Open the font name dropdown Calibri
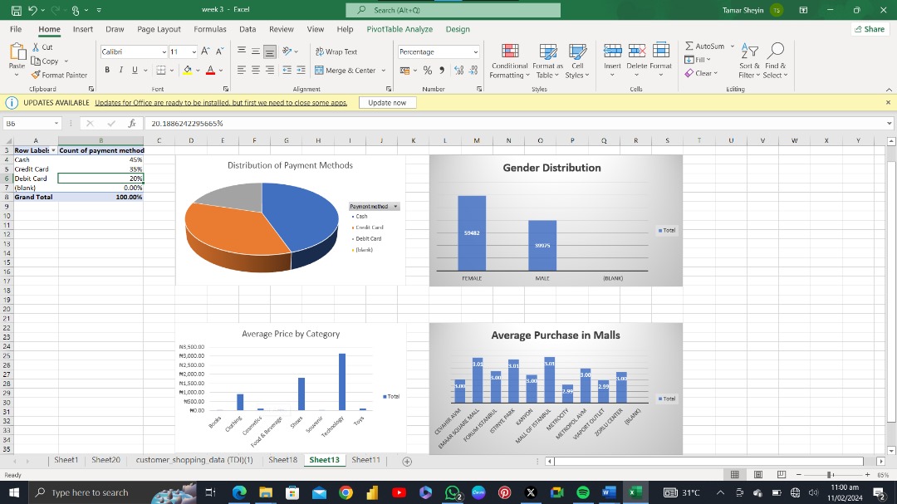 [164, 52]
